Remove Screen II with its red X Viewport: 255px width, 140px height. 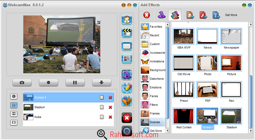pos(110,97)
